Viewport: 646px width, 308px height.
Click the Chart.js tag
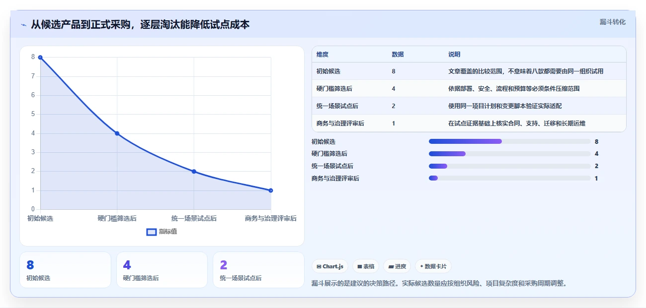coord(330,266)
